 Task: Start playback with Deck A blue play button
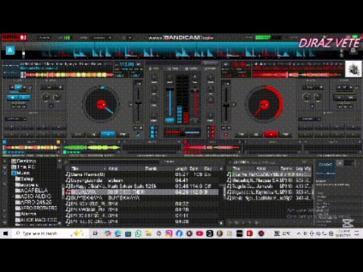click(x=108, y=134)
